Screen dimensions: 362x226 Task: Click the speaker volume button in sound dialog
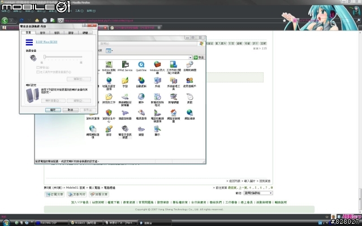tap(53, 101)
